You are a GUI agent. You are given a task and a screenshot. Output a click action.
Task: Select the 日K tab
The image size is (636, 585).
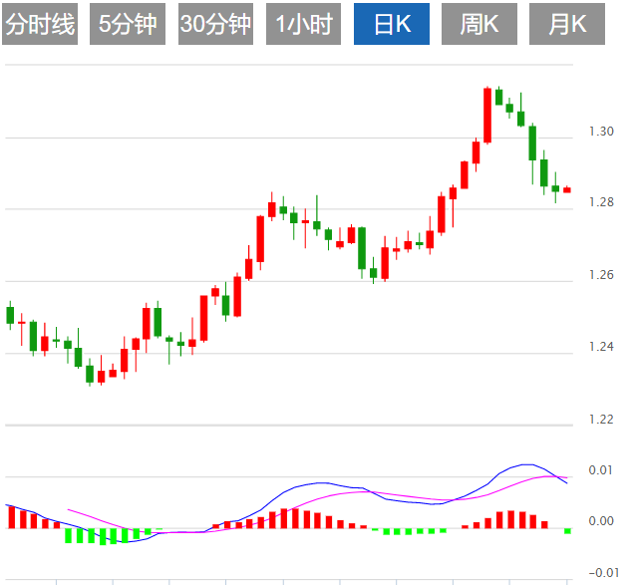pos(392,24)
